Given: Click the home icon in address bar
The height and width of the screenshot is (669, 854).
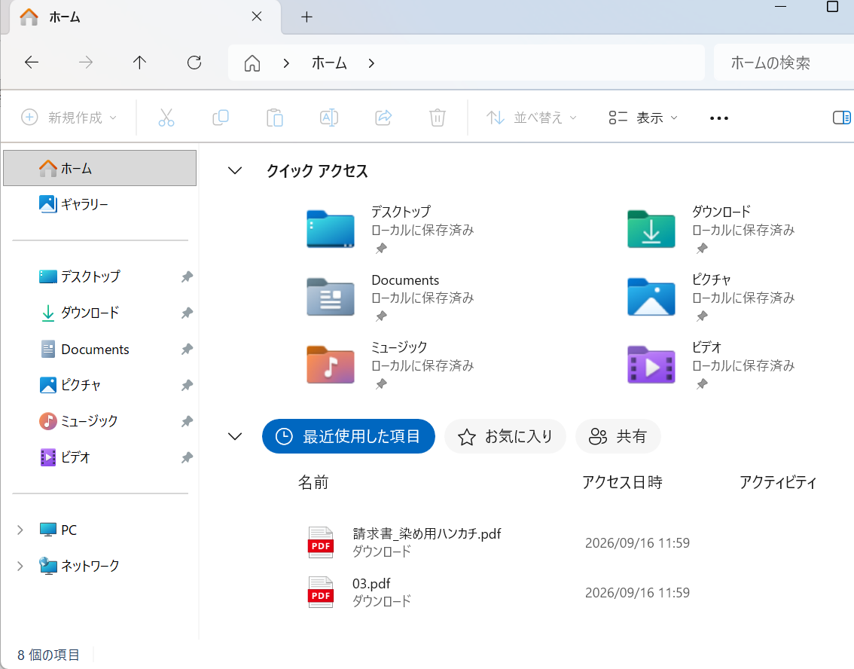Looking at the screenshot, I should click(252, 63).
